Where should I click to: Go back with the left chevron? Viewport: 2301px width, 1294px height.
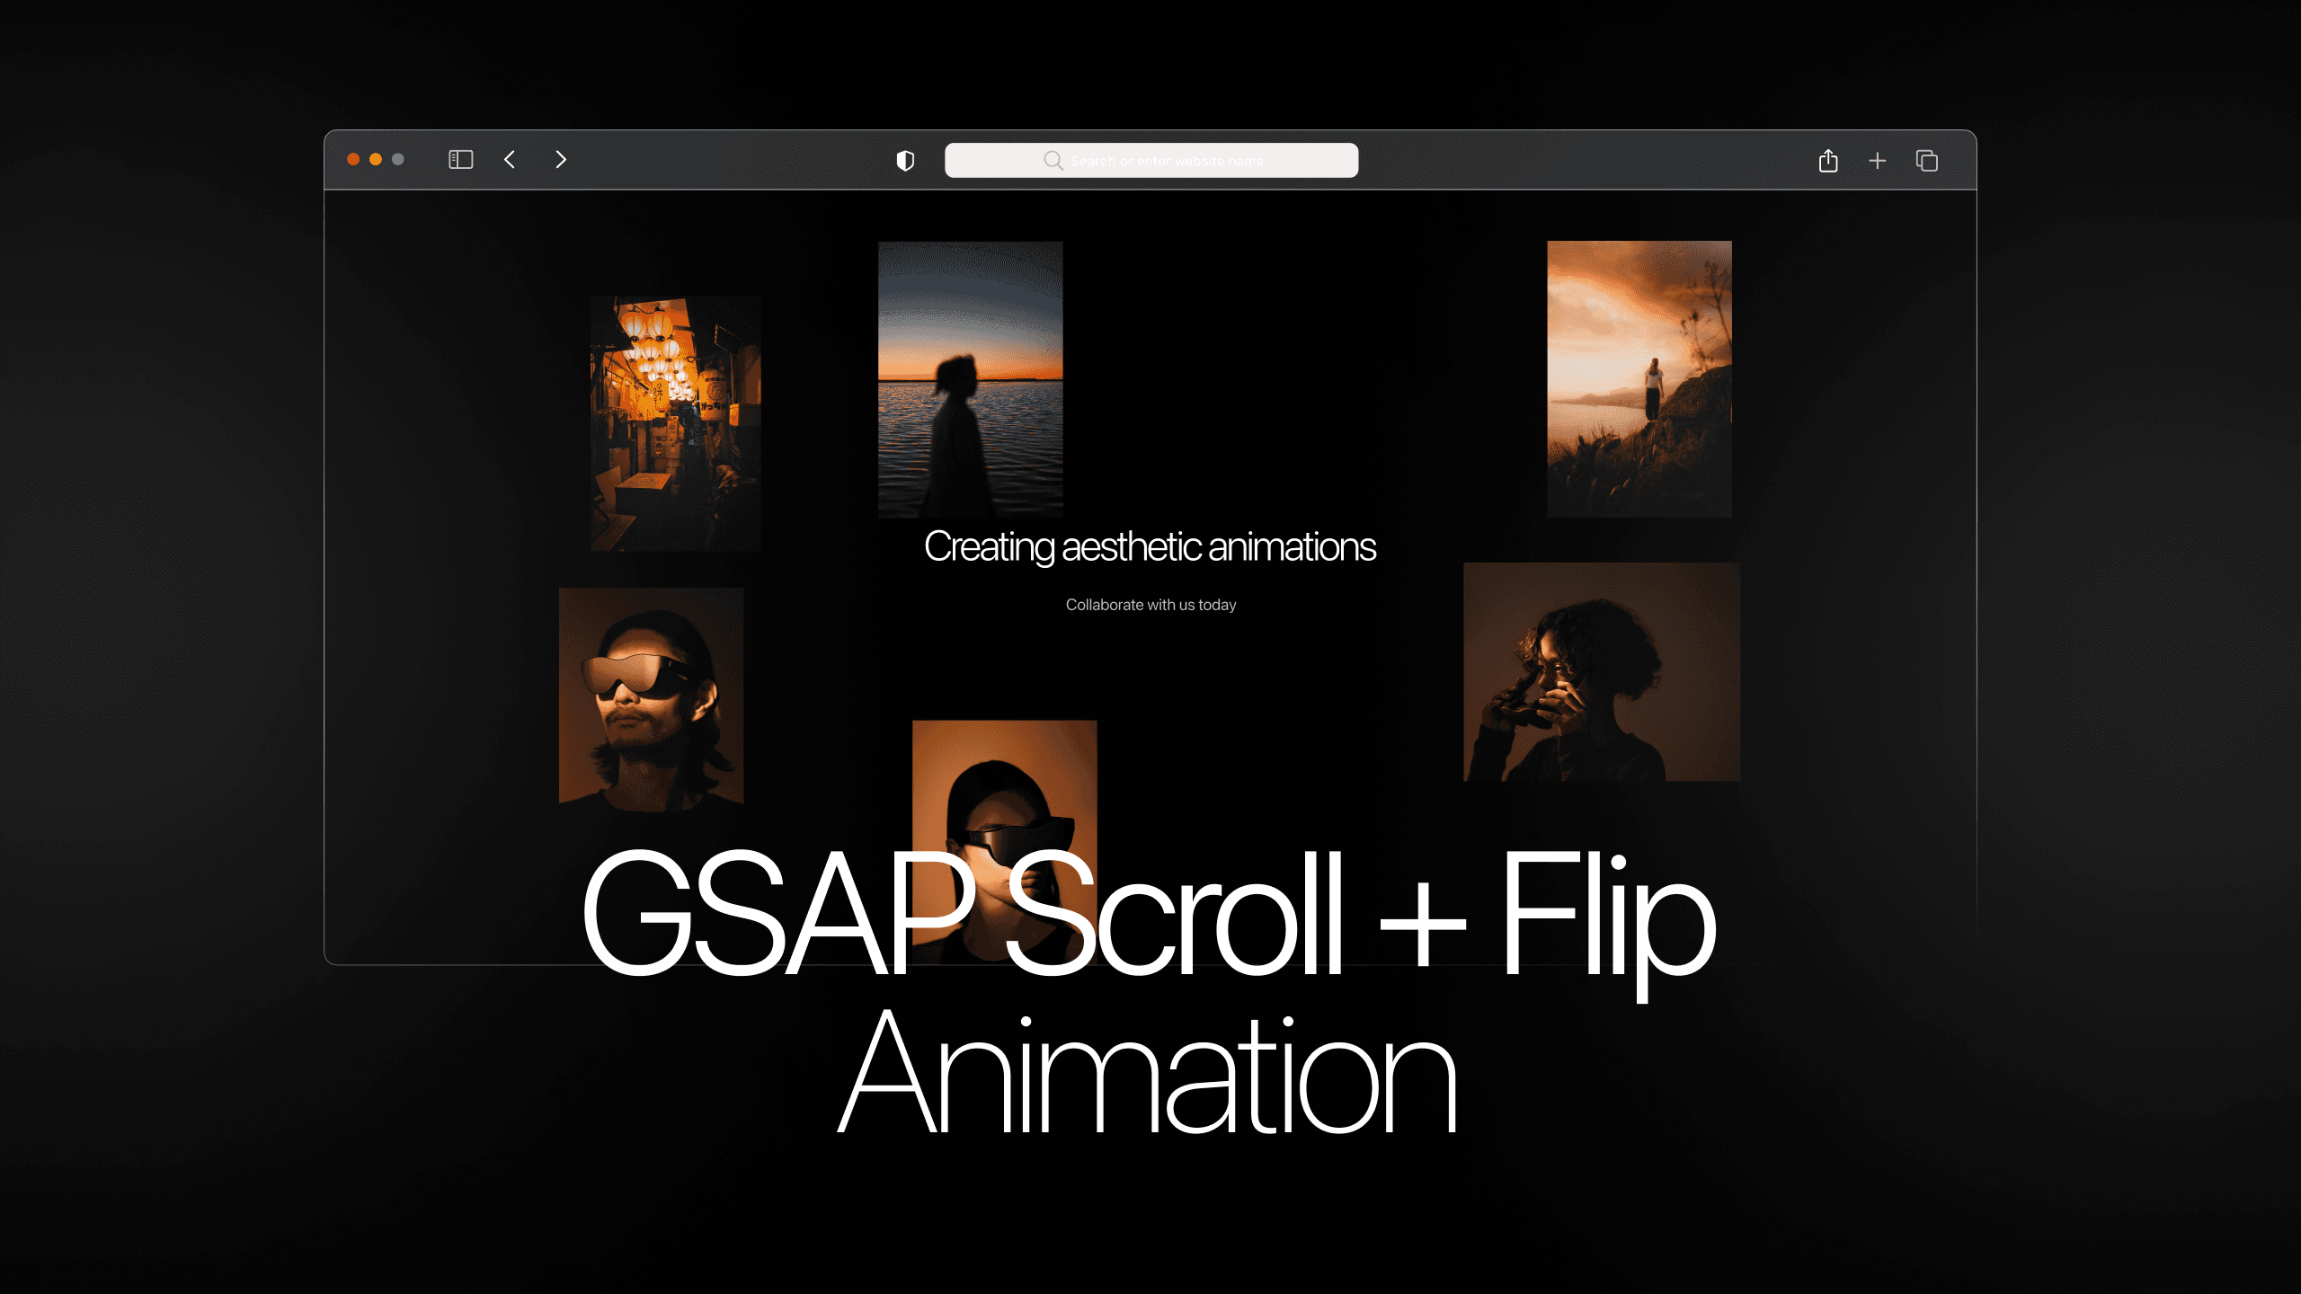tap(510, 160)
